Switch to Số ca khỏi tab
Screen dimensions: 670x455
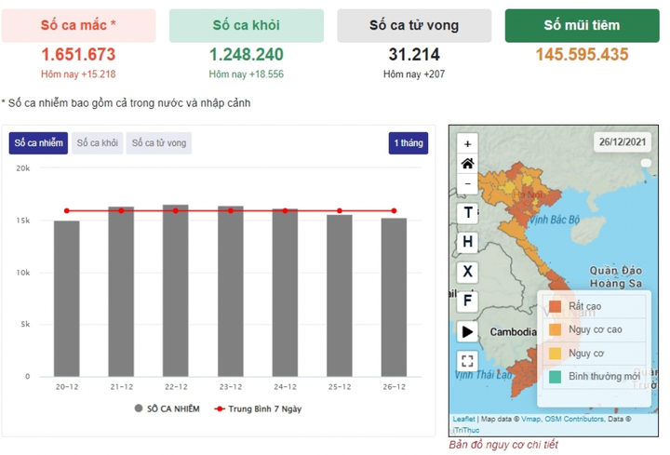(x=98, y=143)
